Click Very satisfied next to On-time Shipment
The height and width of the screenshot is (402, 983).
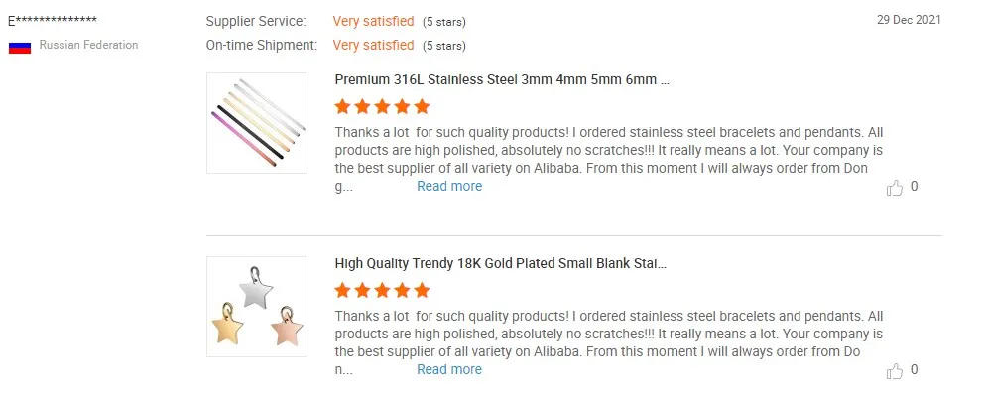click(373, 45)
